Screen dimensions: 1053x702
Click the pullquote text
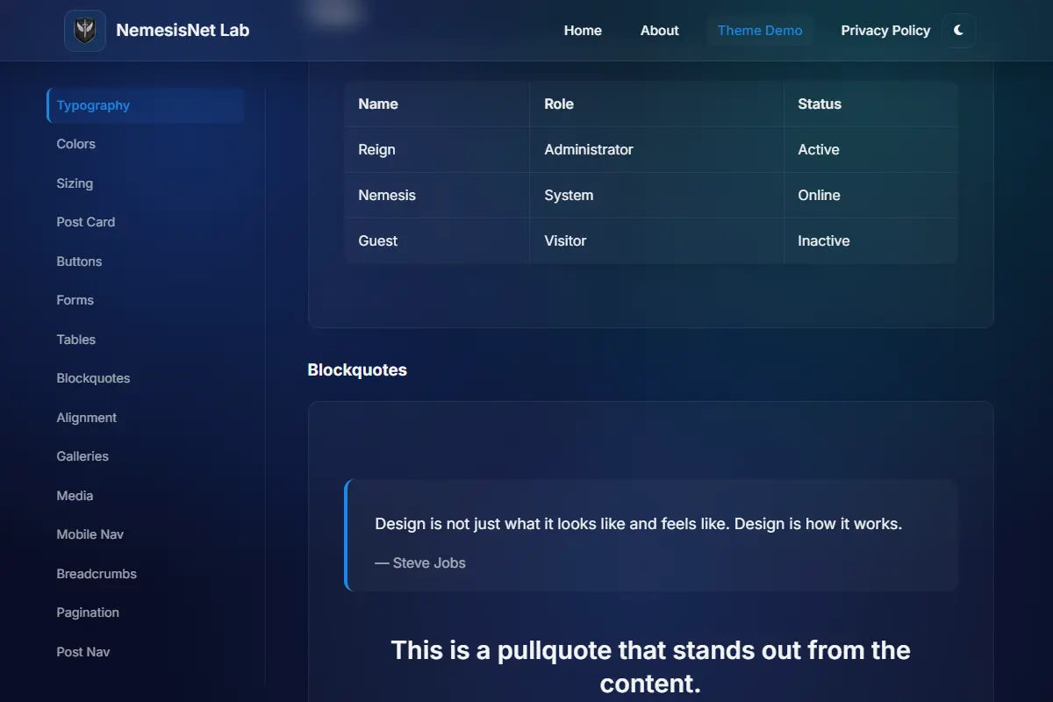[650, 667]
